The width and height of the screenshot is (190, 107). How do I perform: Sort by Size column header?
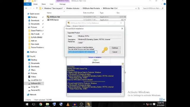[x=118, y=13]
